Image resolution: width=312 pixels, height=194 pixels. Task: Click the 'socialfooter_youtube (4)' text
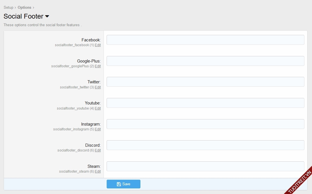[x=75, y=108]
